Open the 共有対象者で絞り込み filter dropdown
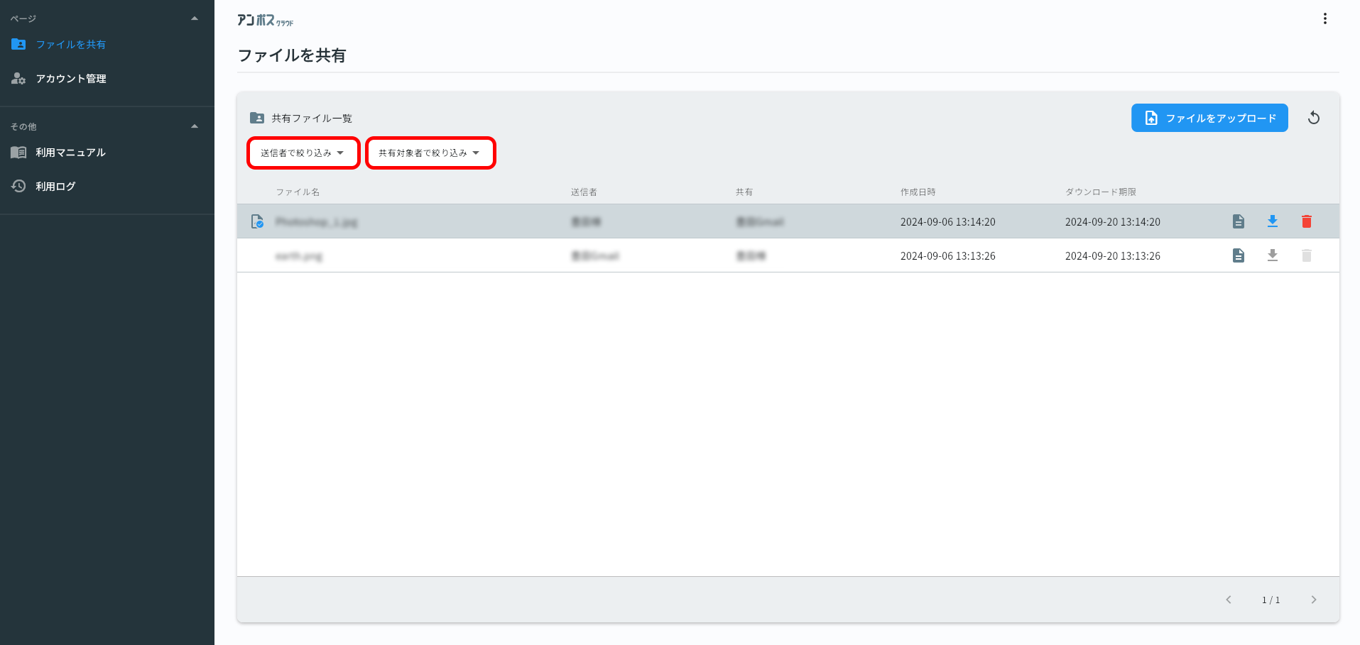The height and width of the screenshot is (645, 1360). [430, 153]
